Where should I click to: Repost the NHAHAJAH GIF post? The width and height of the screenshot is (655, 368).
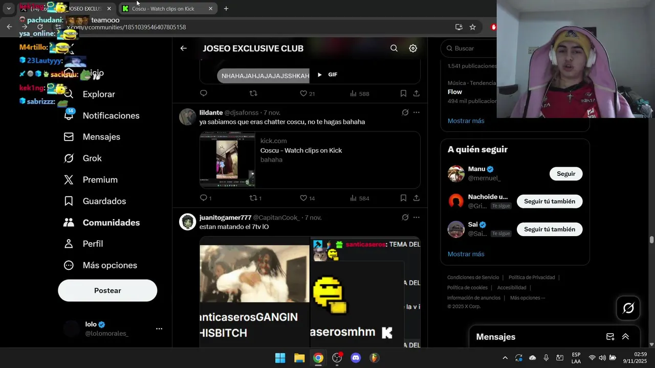click(x=253, y=94)
